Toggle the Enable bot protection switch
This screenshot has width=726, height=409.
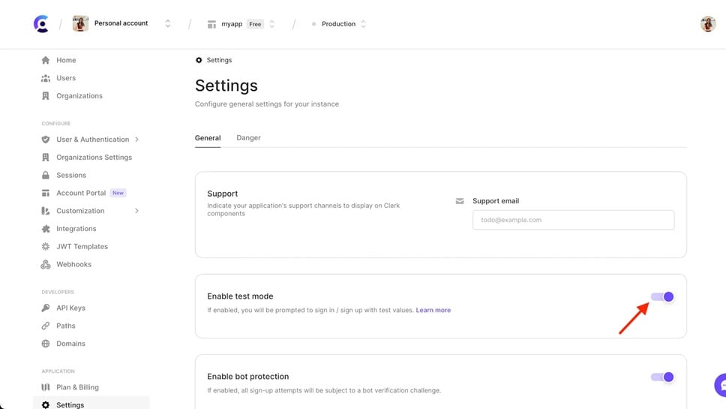(x=662, y=377)
